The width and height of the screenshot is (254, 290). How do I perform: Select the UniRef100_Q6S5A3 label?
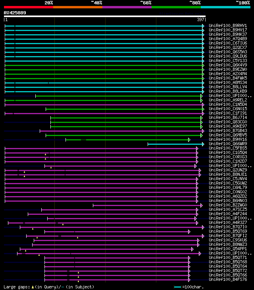pyautogui.click(x=228, y=52)
